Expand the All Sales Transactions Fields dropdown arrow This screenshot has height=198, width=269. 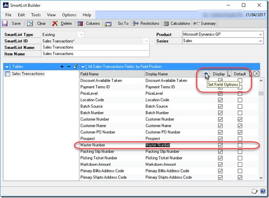click(83, 67)
